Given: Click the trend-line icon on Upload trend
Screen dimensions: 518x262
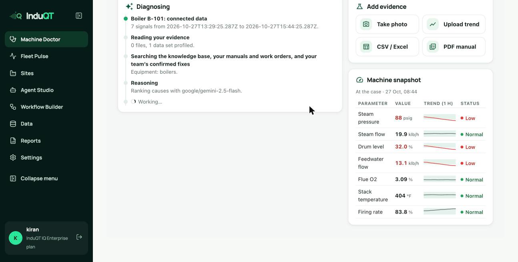Looking at the screenshot, I should click(433, 24).
